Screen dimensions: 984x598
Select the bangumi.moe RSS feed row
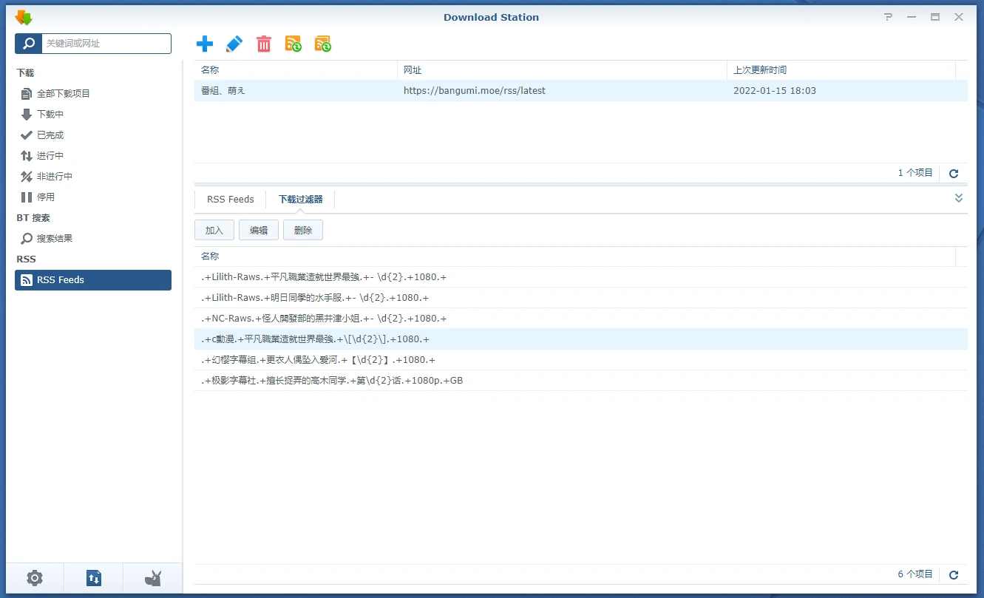pos(473,91)
